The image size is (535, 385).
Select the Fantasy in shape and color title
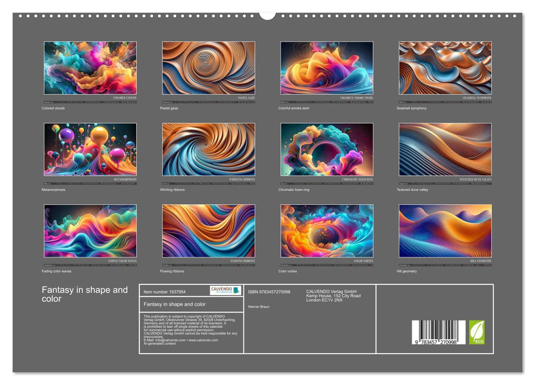click(85, 294)
